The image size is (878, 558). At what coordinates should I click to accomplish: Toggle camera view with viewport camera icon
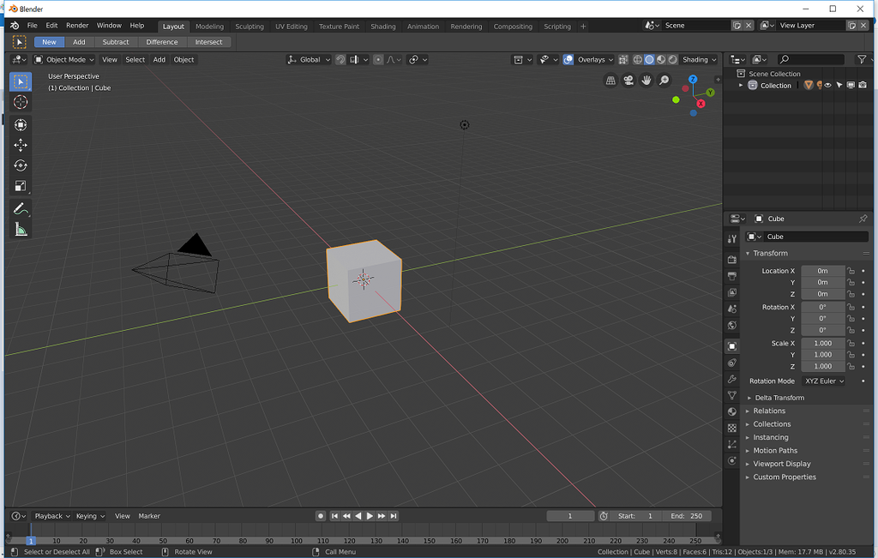(x=628, y=81)
